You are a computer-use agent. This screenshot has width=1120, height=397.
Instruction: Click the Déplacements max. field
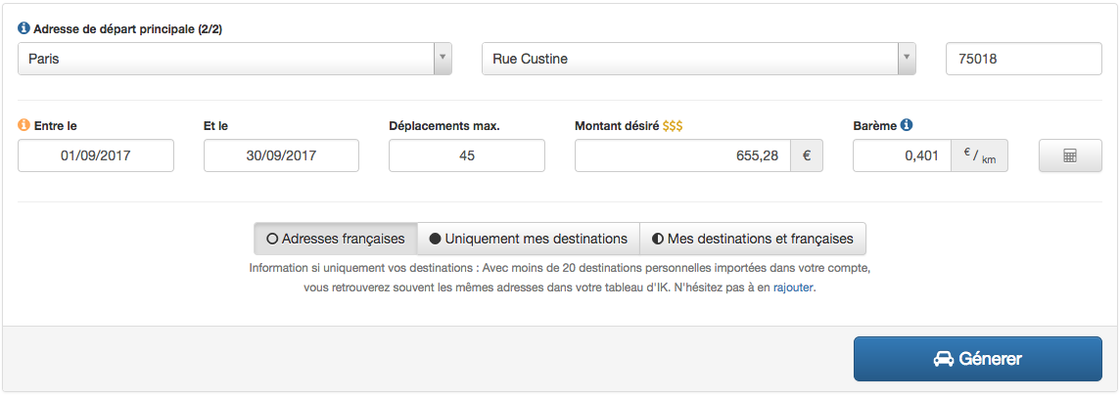[466, 156]
